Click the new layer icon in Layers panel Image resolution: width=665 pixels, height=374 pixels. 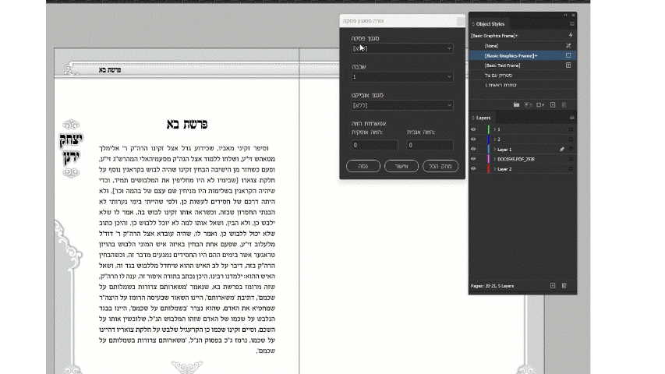point(553,286)
